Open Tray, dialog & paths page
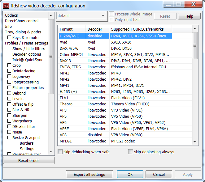Image resolution: width=205 pixels, height=182 pixels. 23,32
